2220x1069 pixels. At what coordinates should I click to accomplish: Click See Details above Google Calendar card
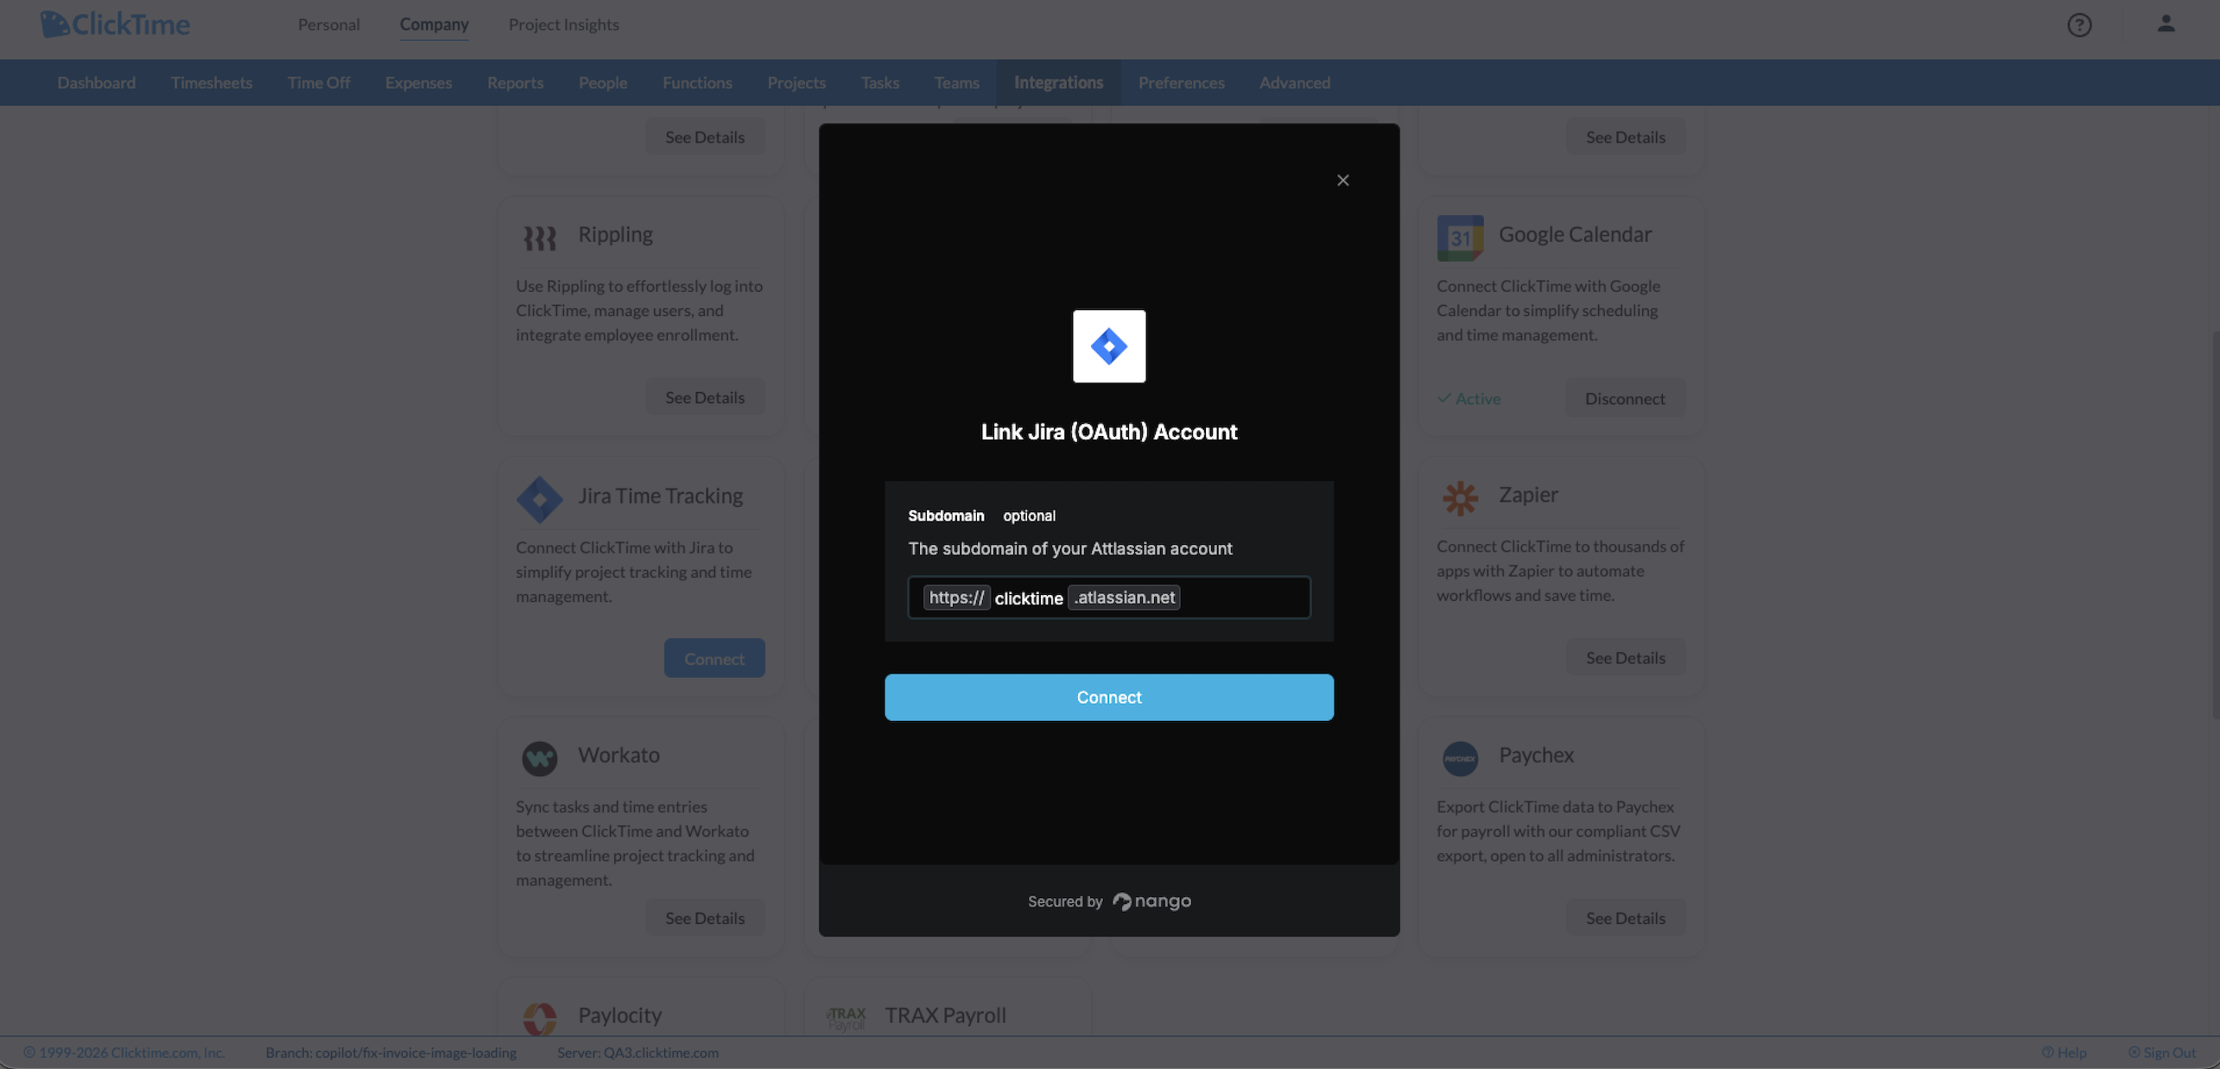click(1625, 136)
